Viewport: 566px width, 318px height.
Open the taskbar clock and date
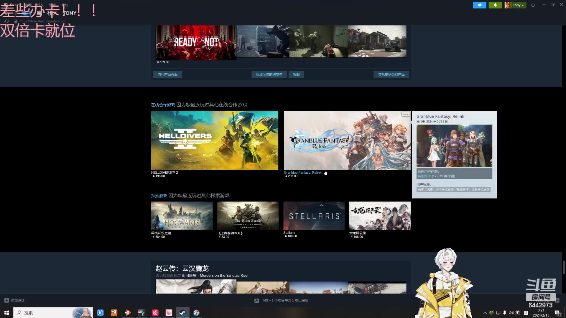pos(541,313)
